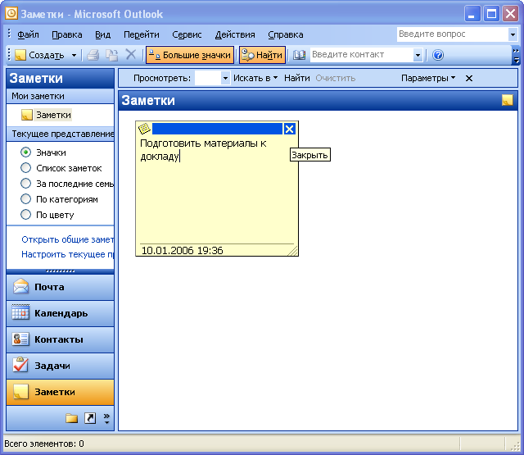
Task: Select the 'Значки' view radio button
Action: pos(25,152)
